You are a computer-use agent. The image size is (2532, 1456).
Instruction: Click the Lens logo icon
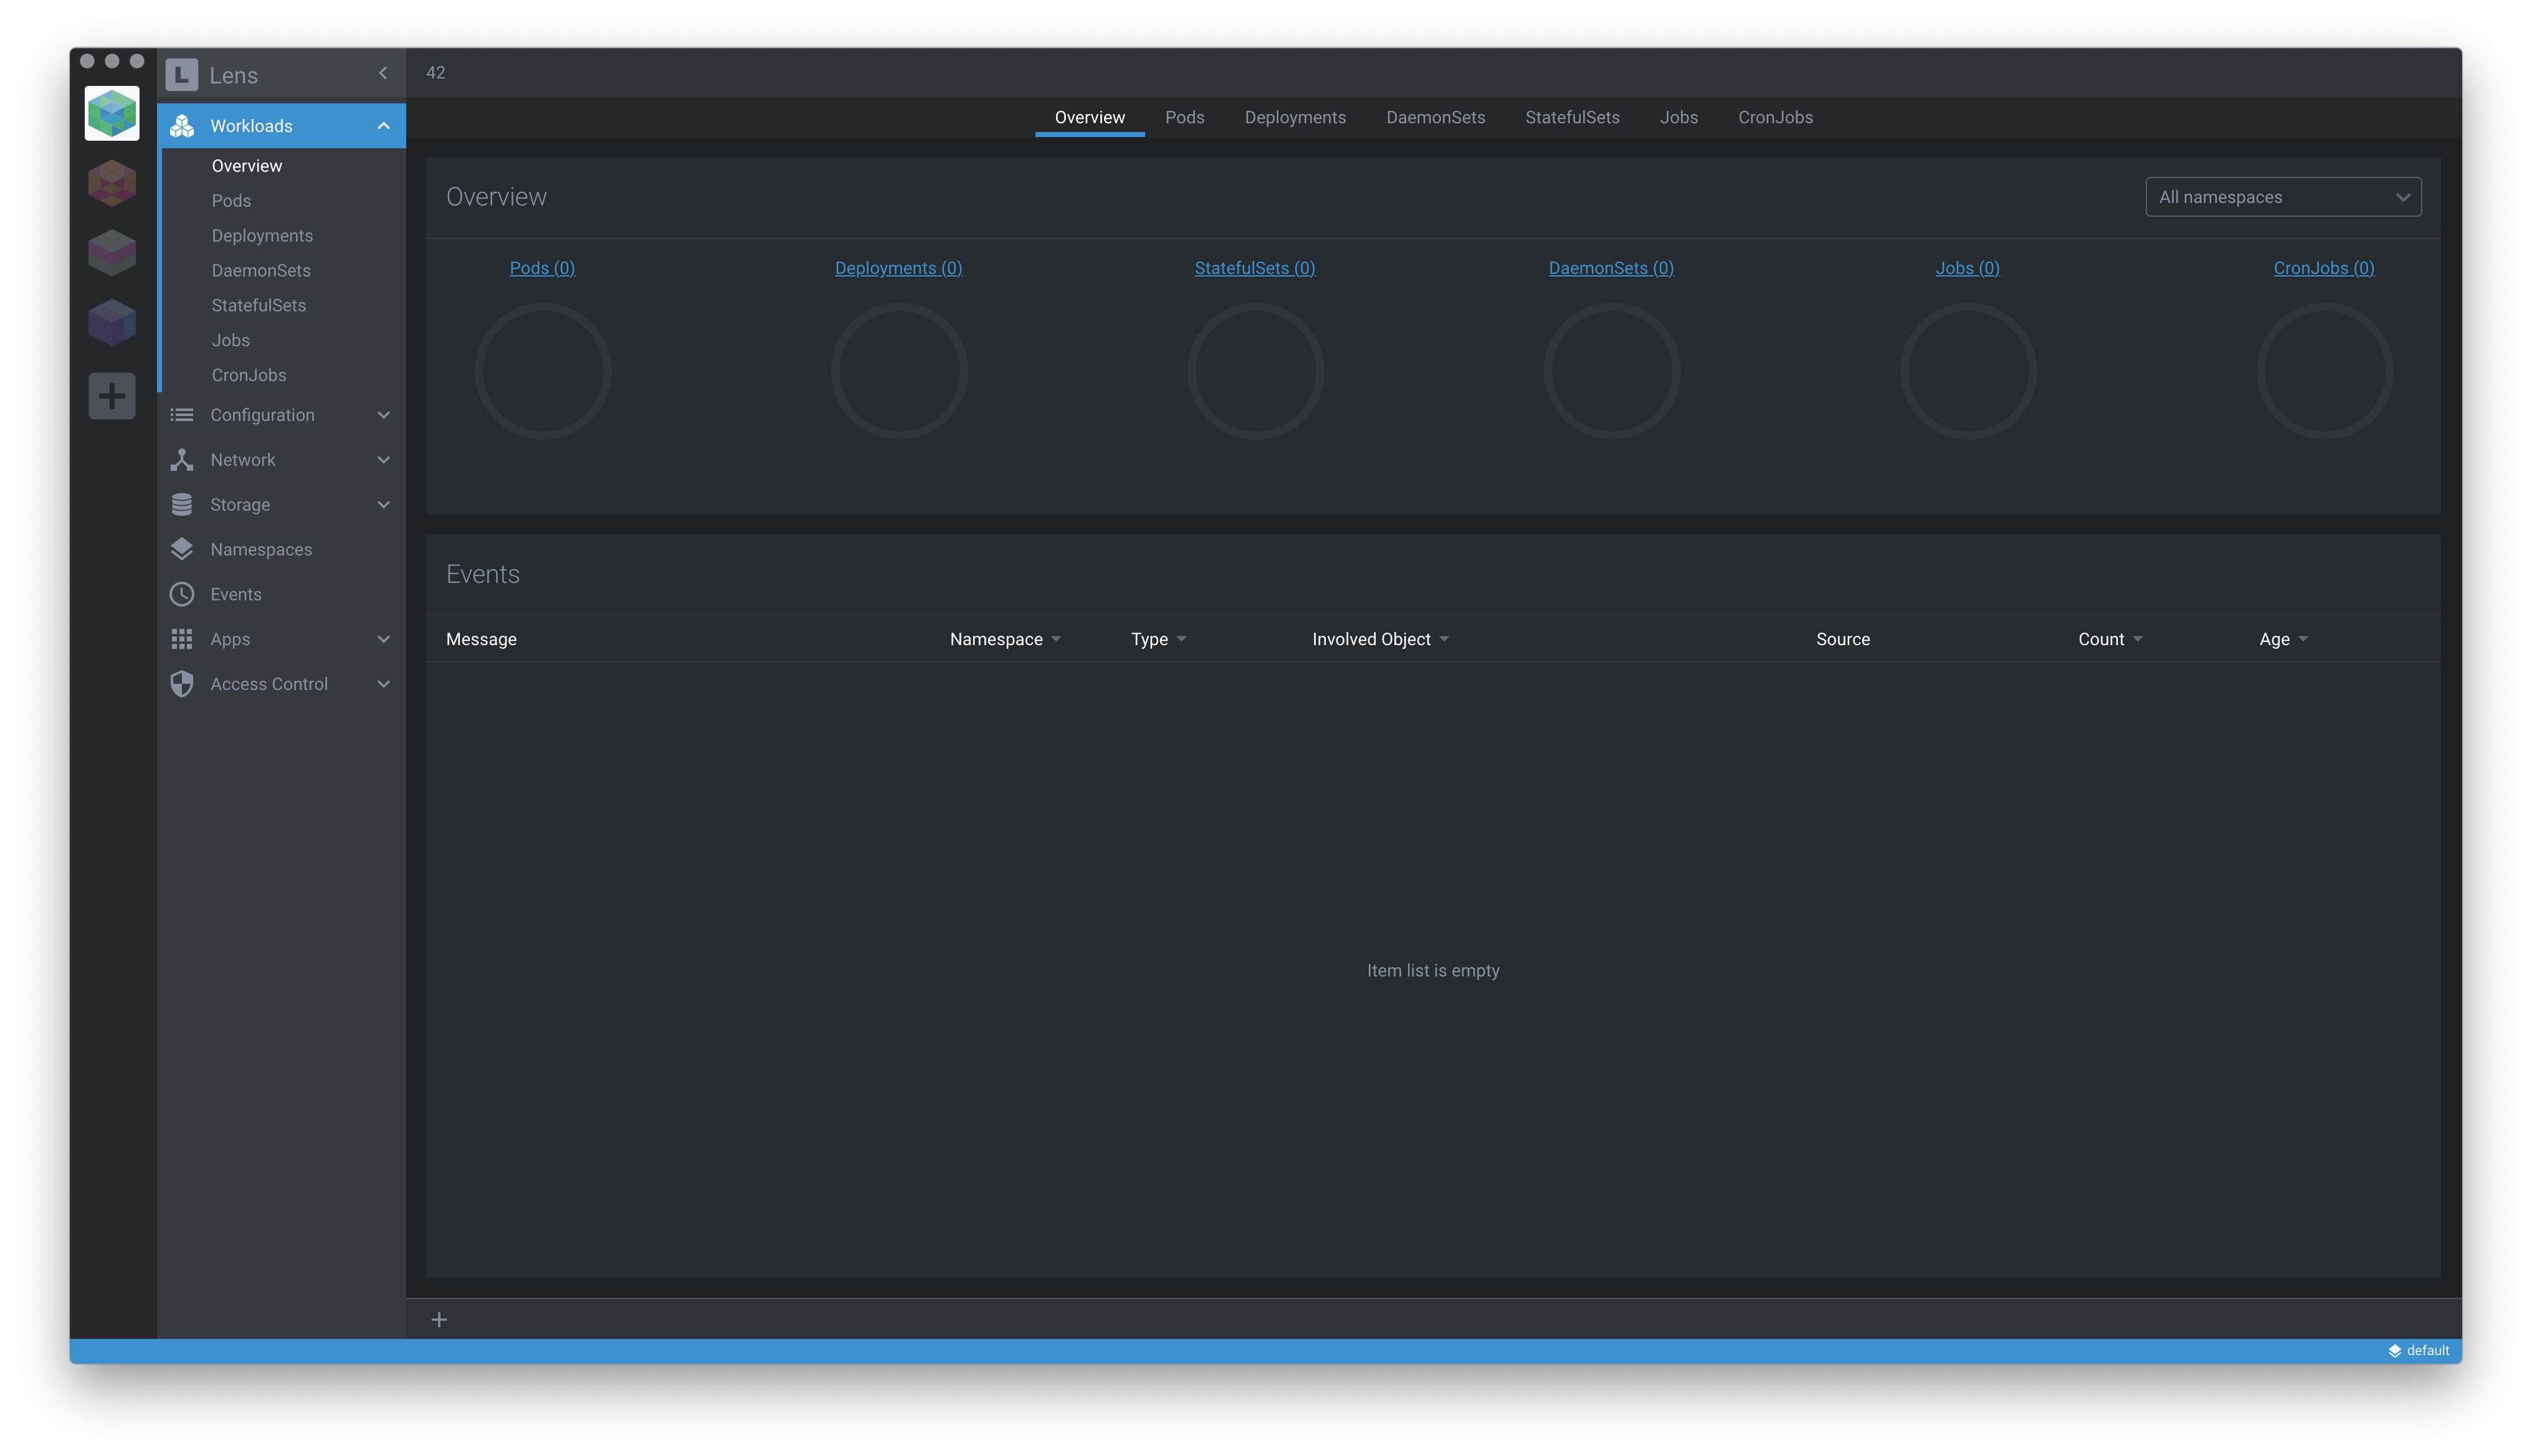click(181, 74)
